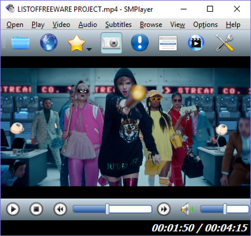This screenshot has height=236, width=251.
Task: Click the toolbar drag handle grip
Action: tap(4, 43)
